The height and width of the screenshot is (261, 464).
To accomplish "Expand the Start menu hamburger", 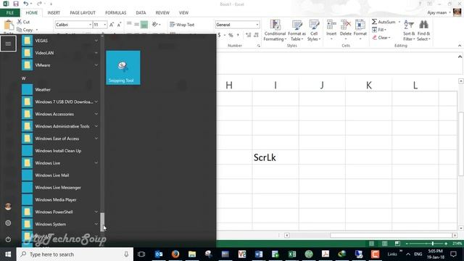I will point(8,43).
